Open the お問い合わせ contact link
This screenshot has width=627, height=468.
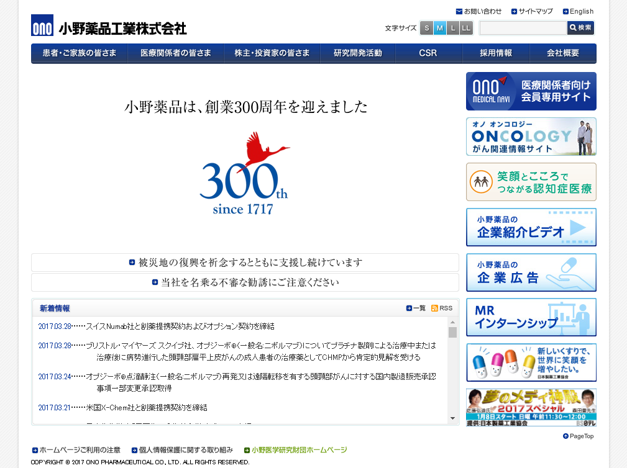(x=479, y=11)
